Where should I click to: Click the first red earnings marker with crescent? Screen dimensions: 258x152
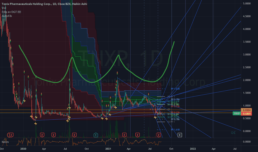click(11, 135)
